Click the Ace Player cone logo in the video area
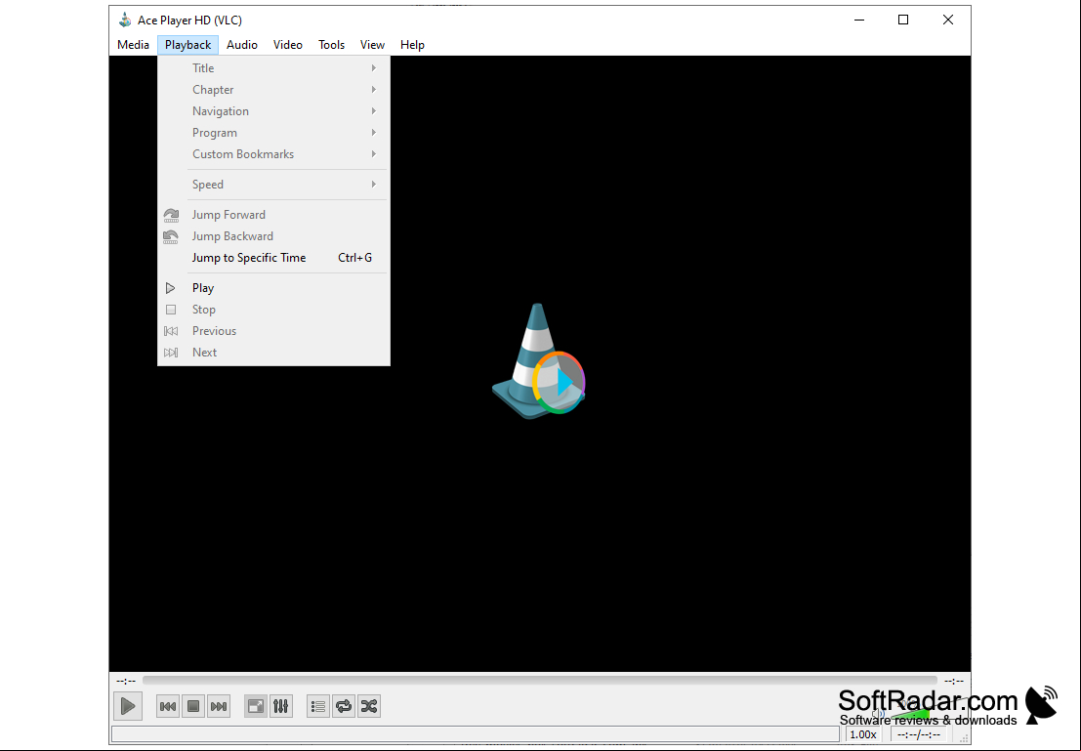The image size is (1081, 751). (538, 360)
